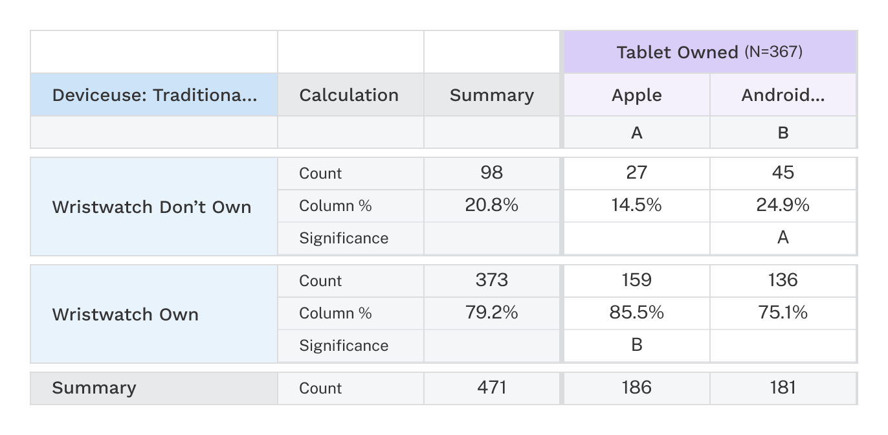The image size is (888, 435).
Task: Click the Summary column header
Action: point(491,95)
